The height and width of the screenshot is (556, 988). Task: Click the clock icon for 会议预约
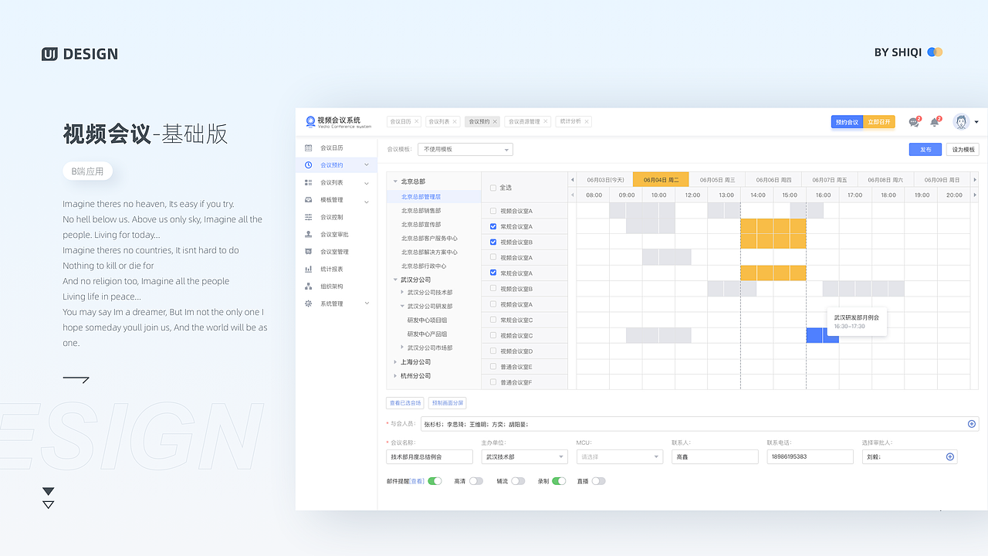click(x=309, y=164)
